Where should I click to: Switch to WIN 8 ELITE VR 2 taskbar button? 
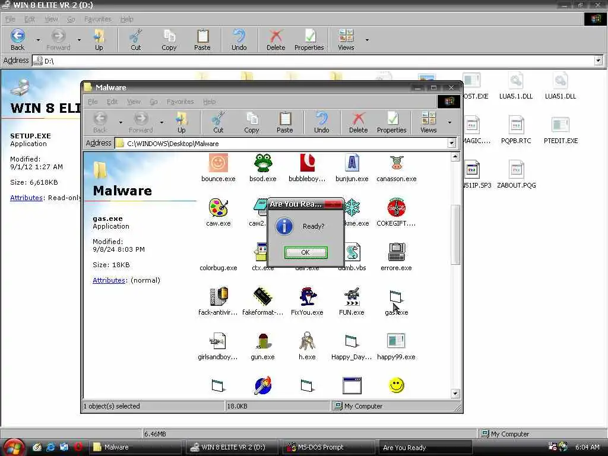coord(232,447)
